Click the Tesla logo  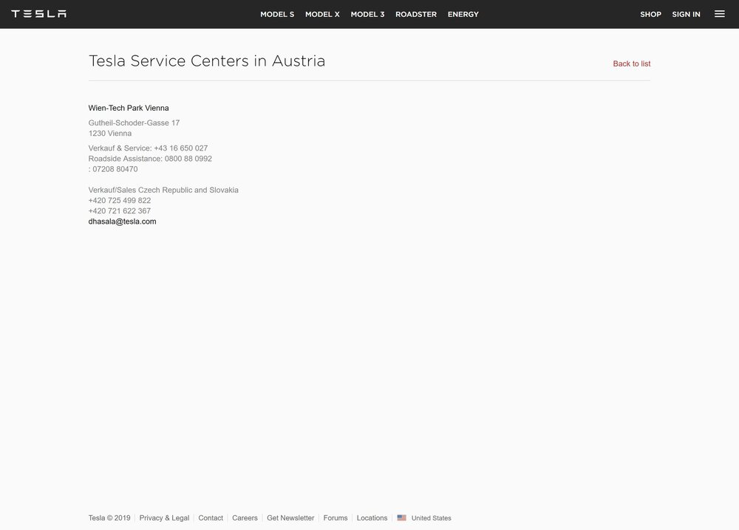[38, 13]
